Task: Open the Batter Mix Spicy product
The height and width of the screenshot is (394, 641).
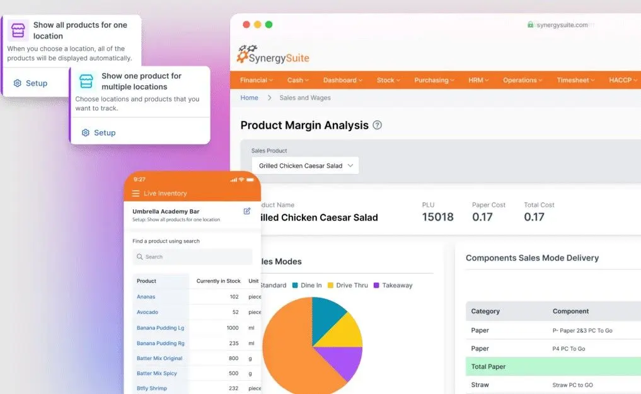Action: (x=156, y=373)
